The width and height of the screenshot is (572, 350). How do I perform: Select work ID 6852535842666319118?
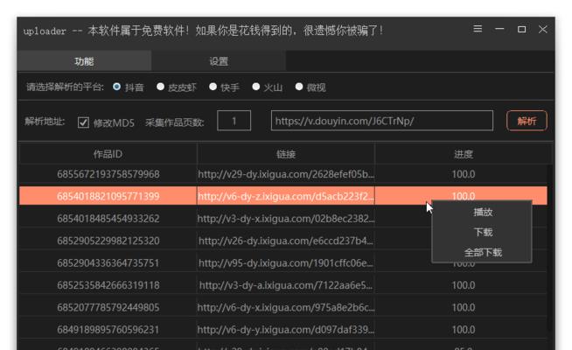click(108, 285)
